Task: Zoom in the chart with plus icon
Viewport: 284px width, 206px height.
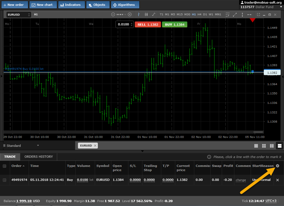Action: [x=130, y=14]
